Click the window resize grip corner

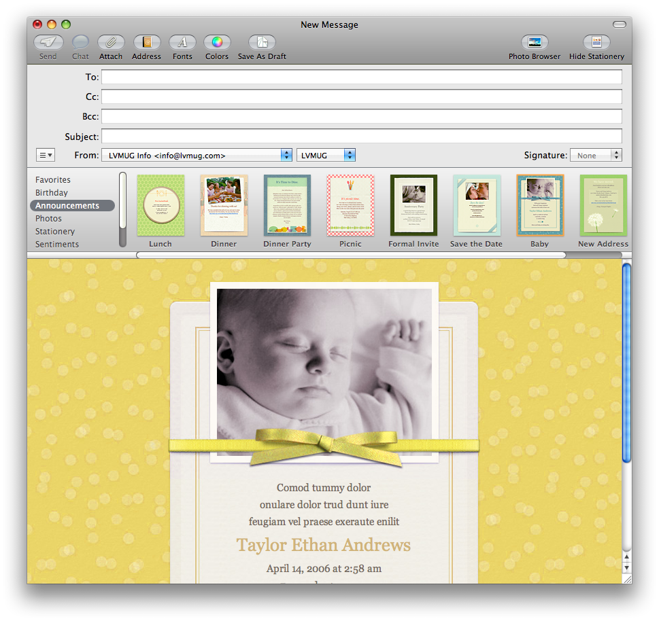(627, 579)
